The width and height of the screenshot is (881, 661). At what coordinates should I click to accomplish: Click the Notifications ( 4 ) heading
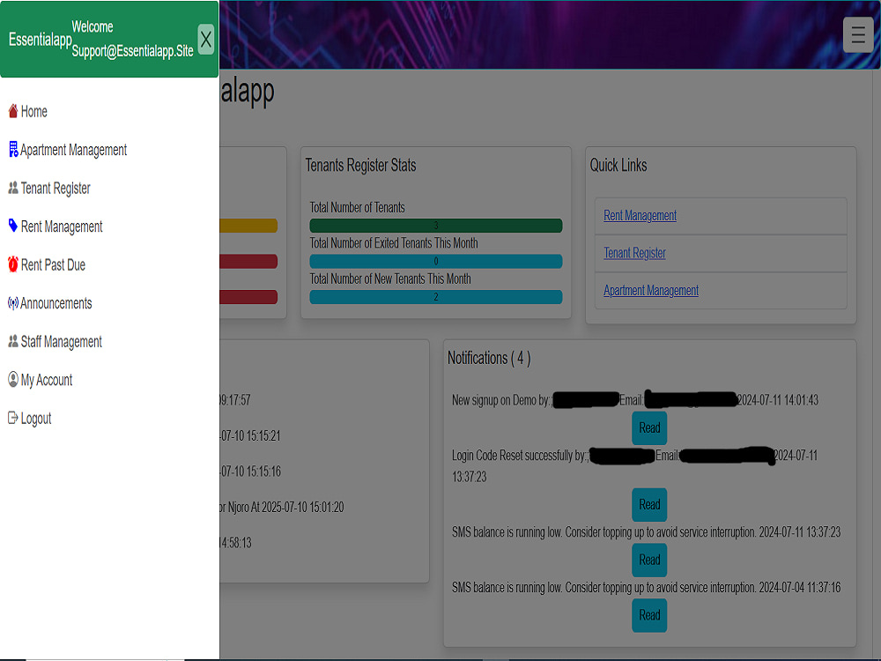[x=489, y=358]
